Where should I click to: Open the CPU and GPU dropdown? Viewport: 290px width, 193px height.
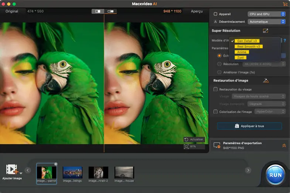(267, 14)
